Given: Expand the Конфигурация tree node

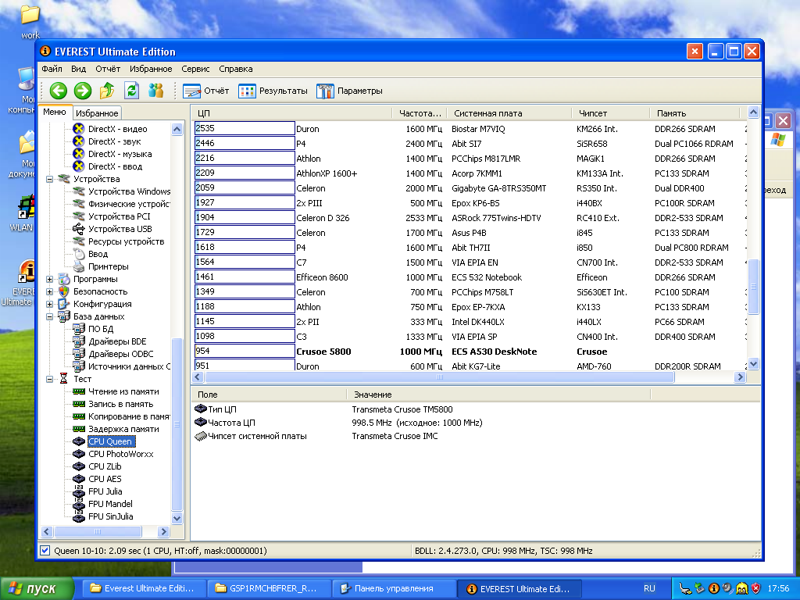Looking at the screenshot, I should (x=49, y=304).
